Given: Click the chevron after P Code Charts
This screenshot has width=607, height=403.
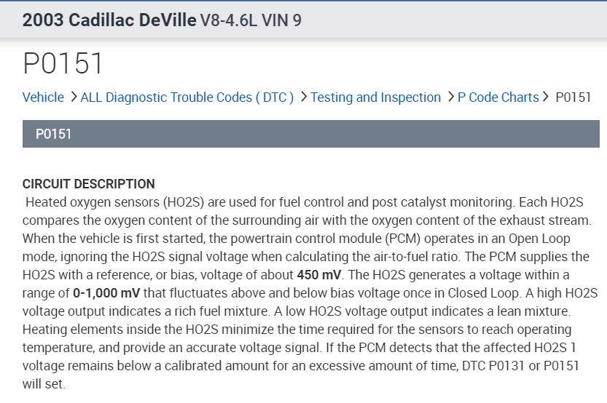Looking at the screenshot, I should [x=546, y=97].
